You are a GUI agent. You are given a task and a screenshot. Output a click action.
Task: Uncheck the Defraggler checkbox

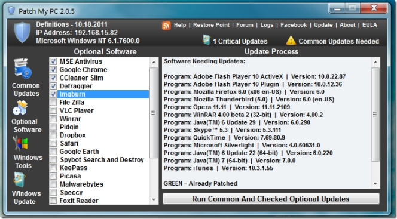53,86
